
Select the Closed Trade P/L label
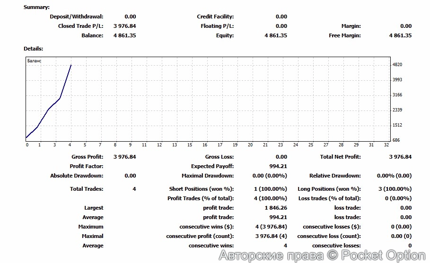click(80, 26)
